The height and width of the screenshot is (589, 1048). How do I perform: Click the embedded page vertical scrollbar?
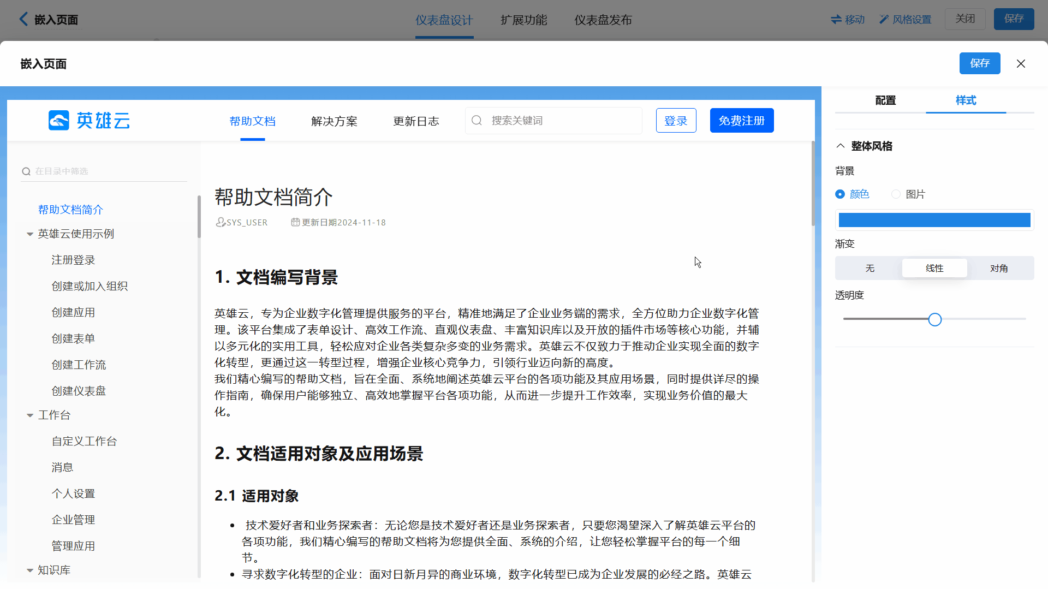coord(813,184)
